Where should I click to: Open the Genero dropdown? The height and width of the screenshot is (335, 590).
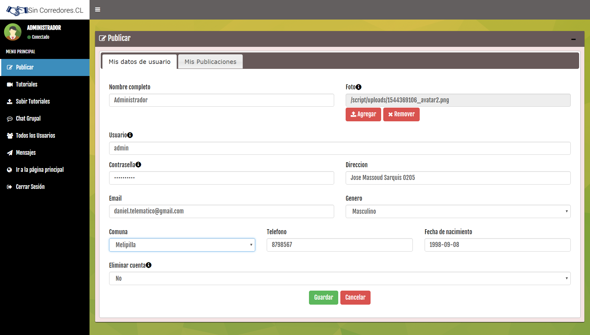coord(458,212)
